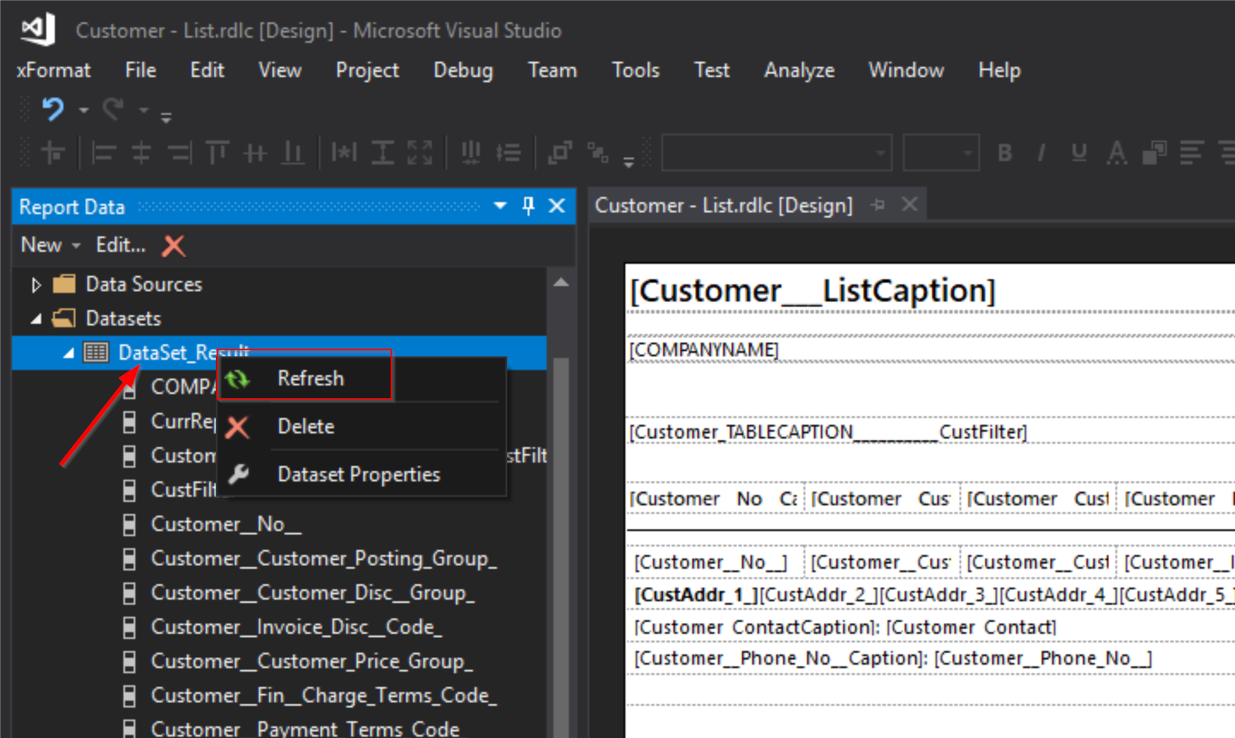This screenshot has width=1235, height=738.
Task: Select the Align Lefts layout icon
Action: pyautogui.click(x=103, y=152)
